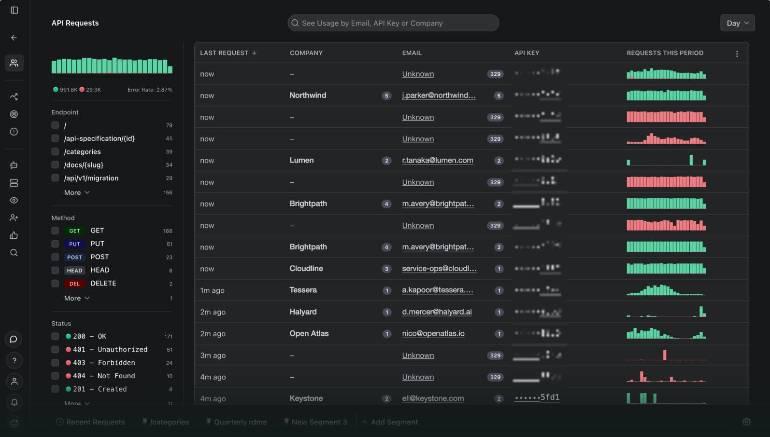Check the /docs/{slug} endpoint filter

(x=55, y=164)
